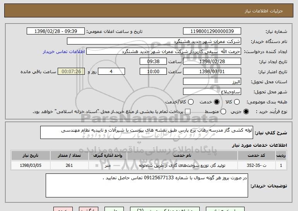Click the ایجاد کننده درخواست field
Screen dimensions: 298x211
[164, 51]
